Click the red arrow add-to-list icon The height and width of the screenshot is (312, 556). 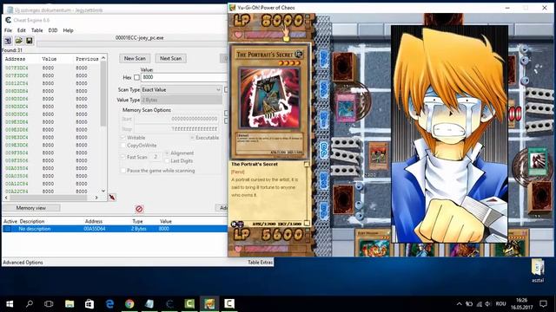[x=112, y=198]
